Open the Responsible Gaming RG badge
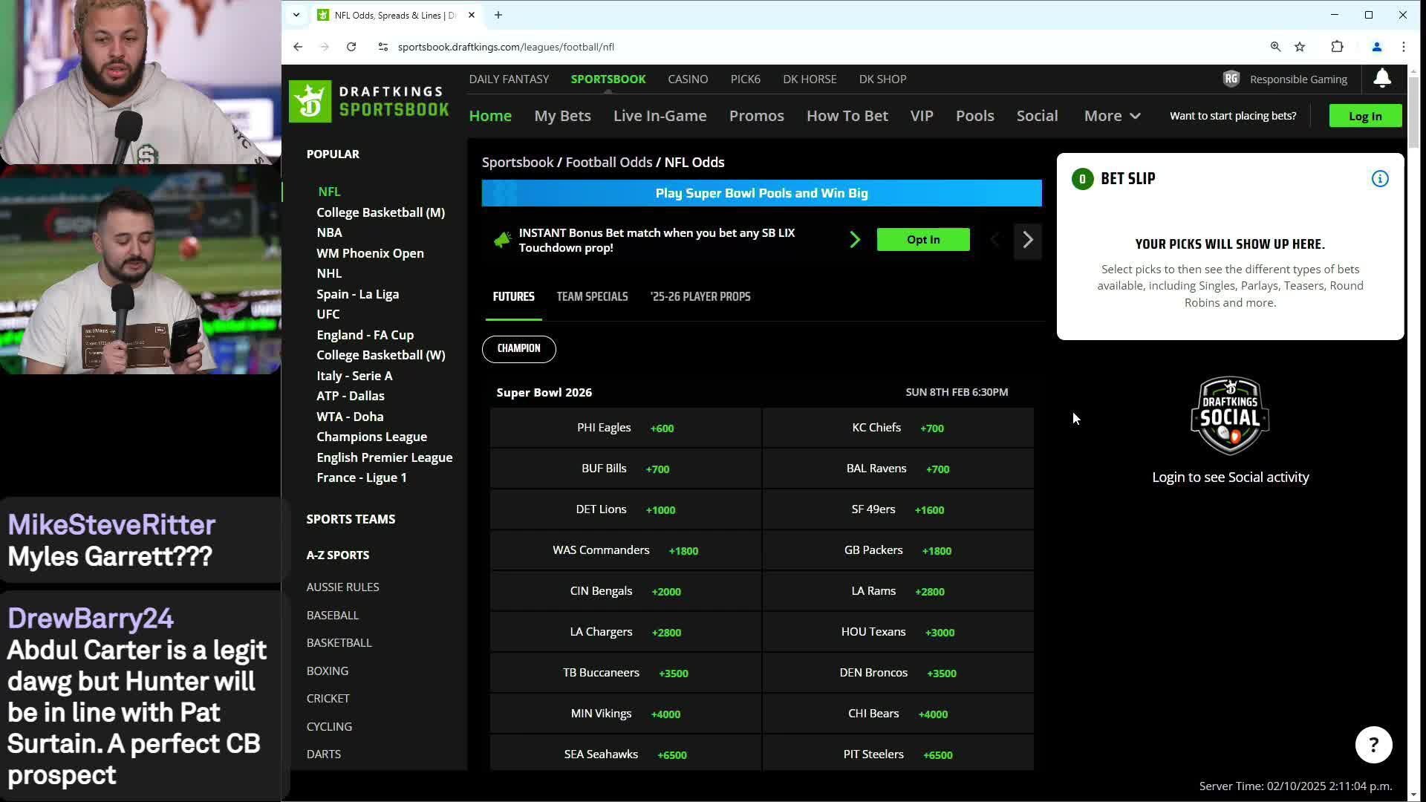The image size is (1426, 802). click(x=1231, y=79)
